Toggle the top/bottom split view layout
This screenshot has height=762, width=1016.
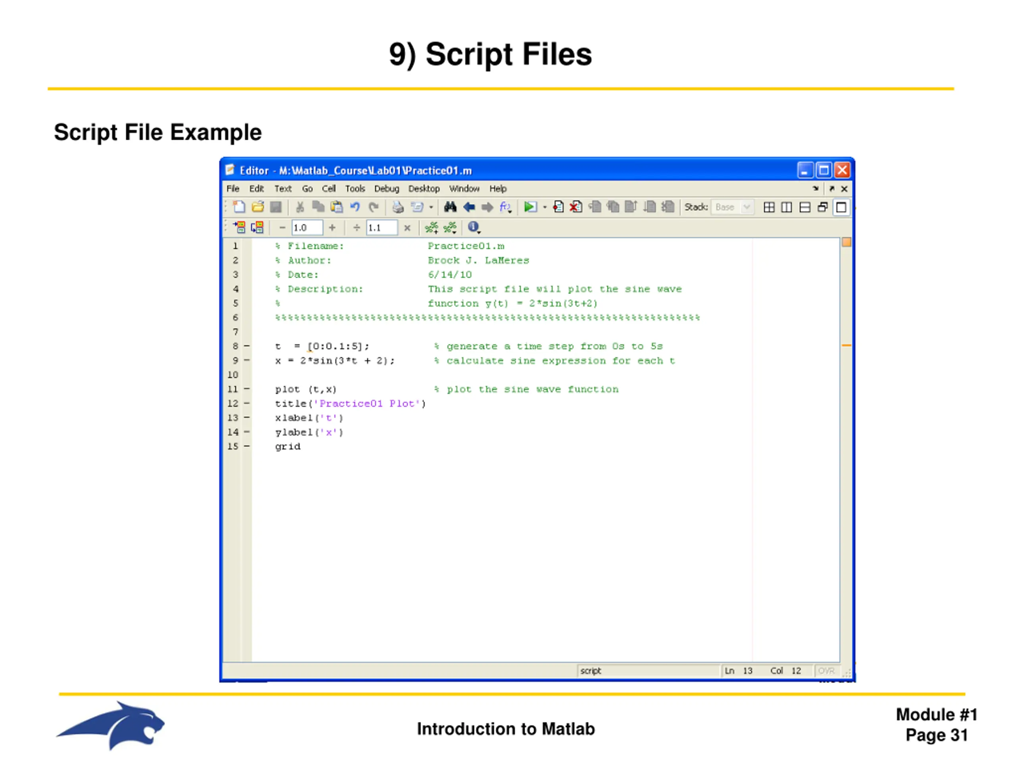(x=805, y=207)
